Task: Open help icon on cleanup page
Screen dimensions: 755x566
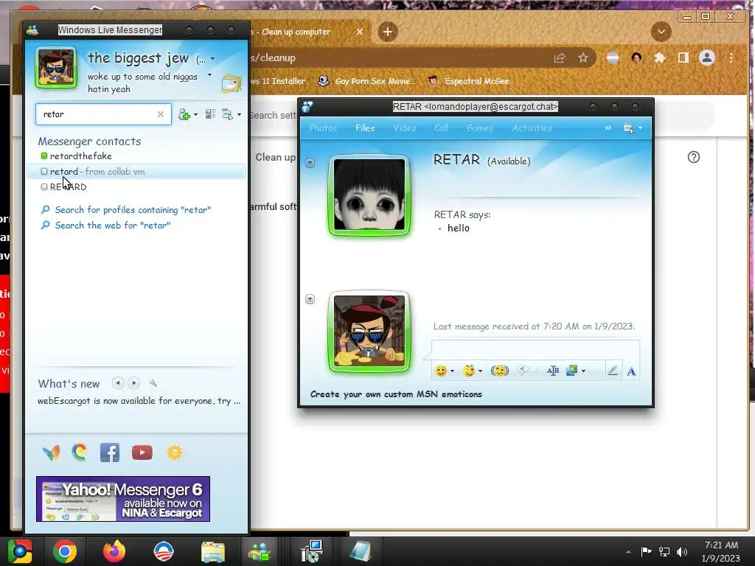Action: pos(693,158)
